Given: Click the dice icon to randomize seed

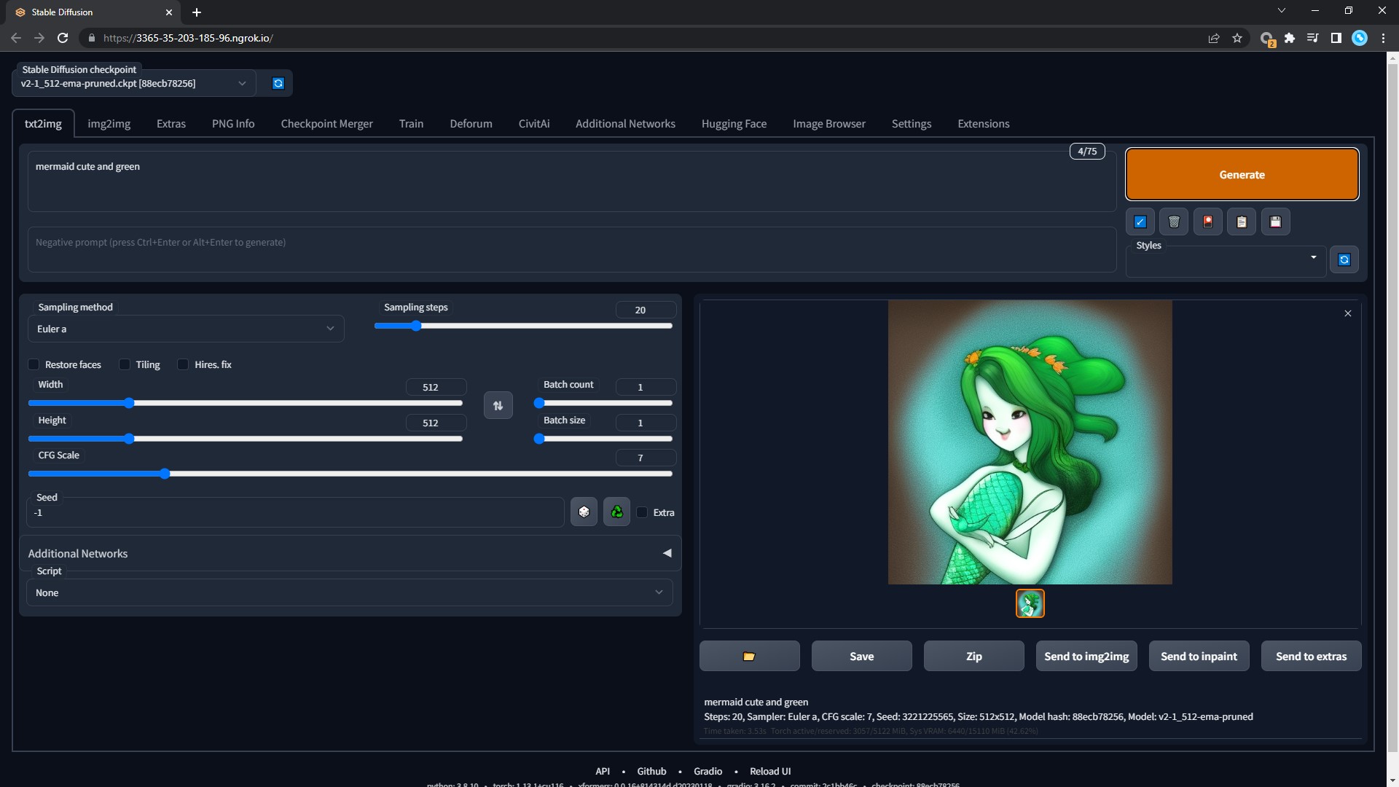Looking at the screenshot, I should tap(584, 512).
